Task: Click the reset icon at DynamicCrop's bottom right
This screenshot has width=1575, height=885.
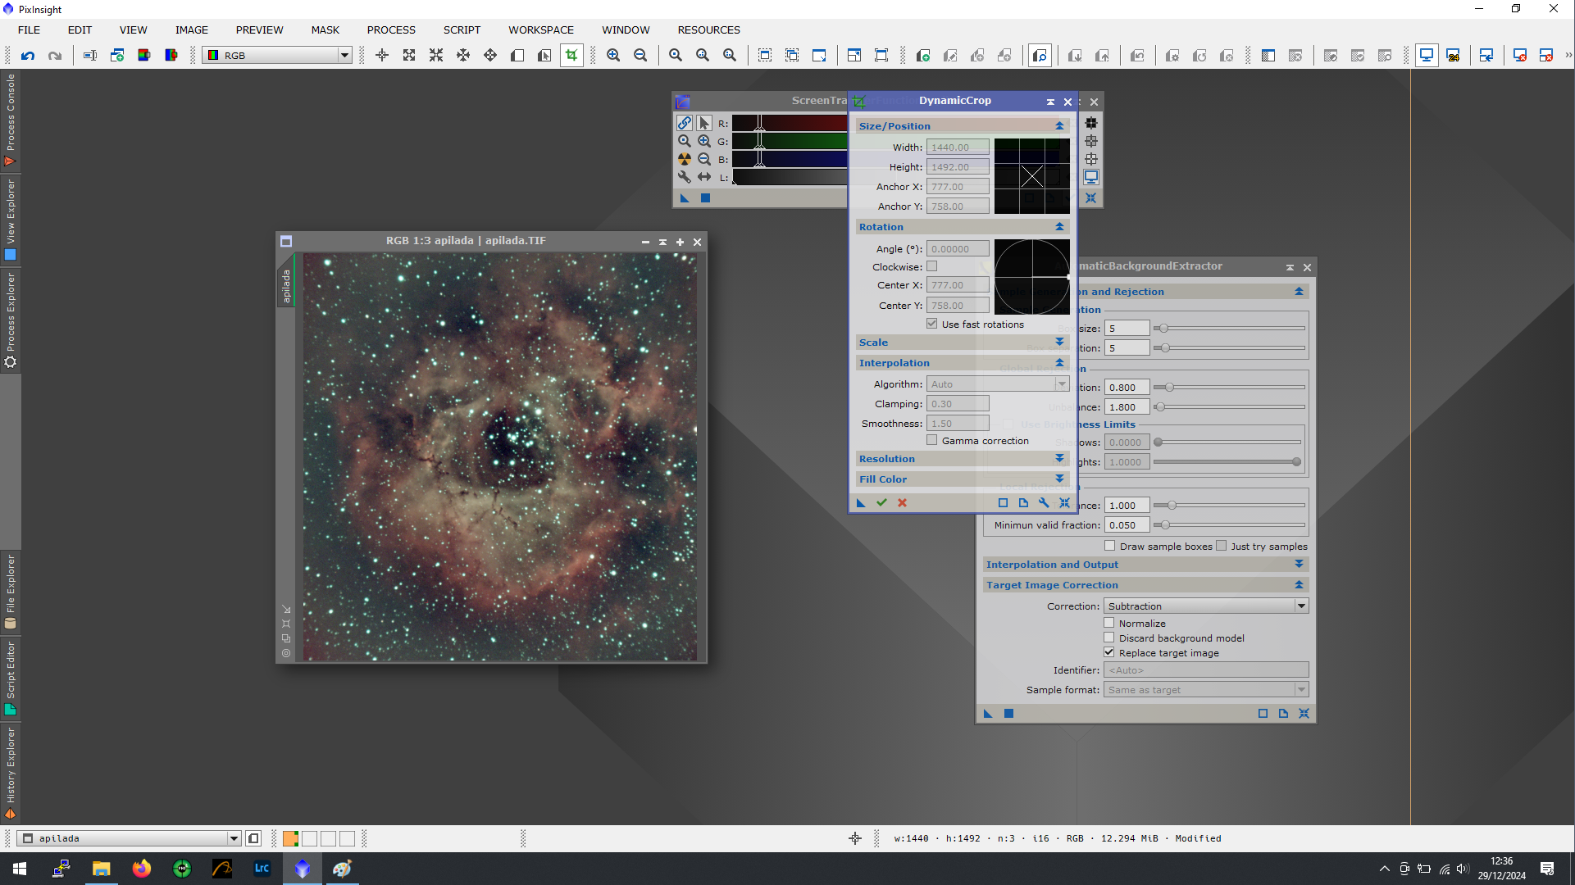Action: 1064,503
